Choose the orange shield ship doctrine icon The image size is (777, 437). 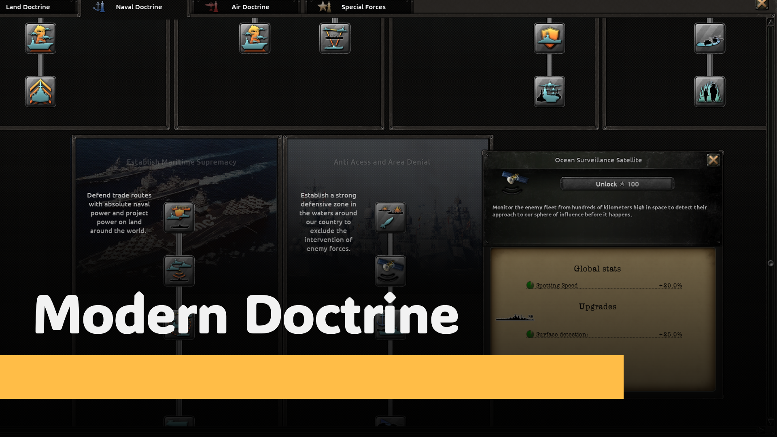pos(549,38)
